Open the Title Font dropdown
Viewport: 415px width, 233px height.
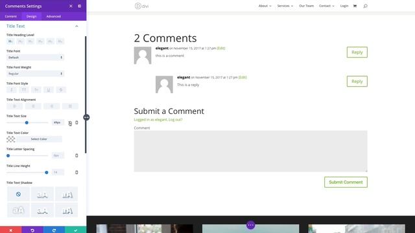[35, 58]
